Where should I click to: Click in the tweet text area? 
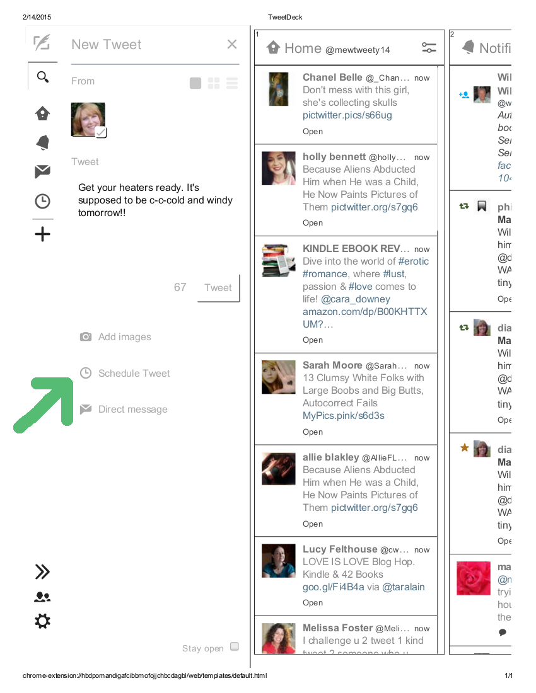point(155,221)
